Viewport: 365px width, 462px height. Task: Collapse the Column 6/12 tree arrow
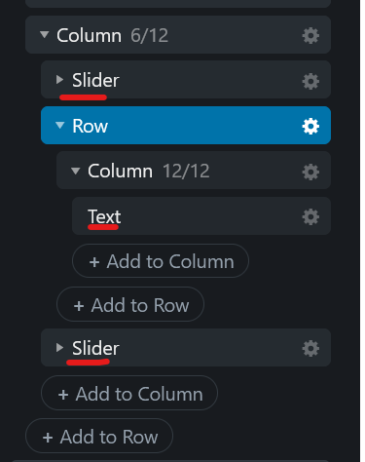44,34
